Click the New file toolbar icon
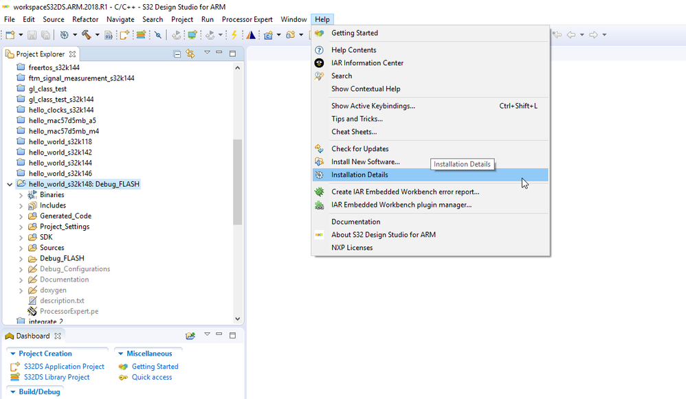The width and height of the screenshot is (686, 399). [10, 35]
